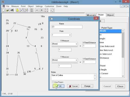Open the Help menu
Image resolution: width=130 pixels, height=97 pixels.
click(x=66, y=6)
